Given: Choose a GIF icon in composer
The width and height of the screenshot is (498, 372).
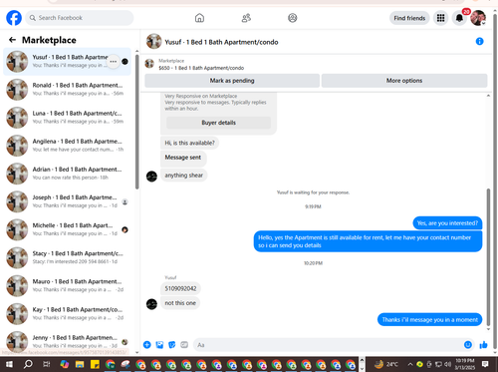Looking at the screenshot, I should [x=184, y=345].
